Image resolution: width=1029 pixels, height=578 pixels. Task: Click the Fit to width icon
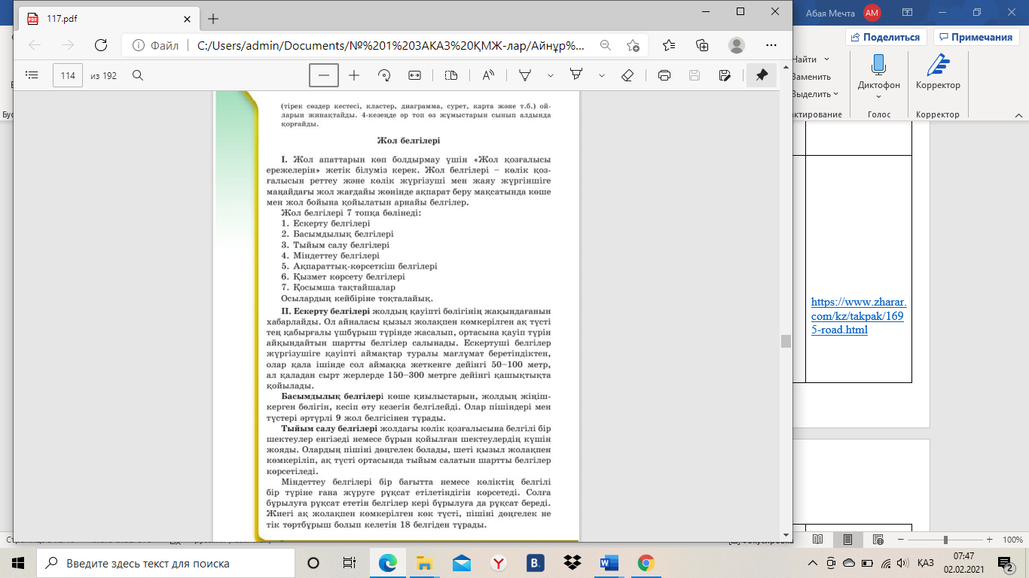coord(414,75)
